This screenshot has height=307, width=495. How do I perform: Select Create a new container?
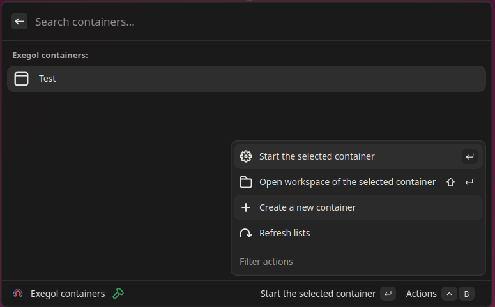coord(358,207)
